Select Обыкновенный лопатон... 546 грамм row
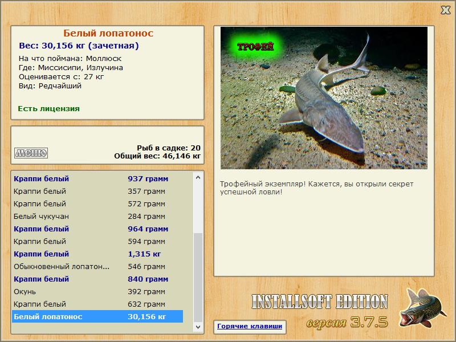Screen dimensions: 456x342 (97, 266)
